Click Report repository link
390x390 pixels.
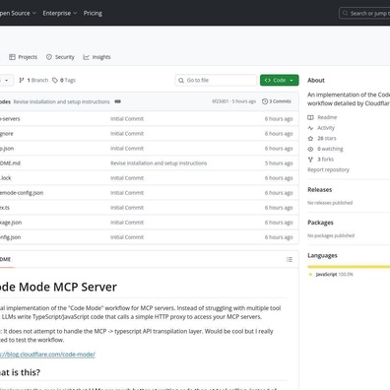pyautogui.click(x=328, y=169)
